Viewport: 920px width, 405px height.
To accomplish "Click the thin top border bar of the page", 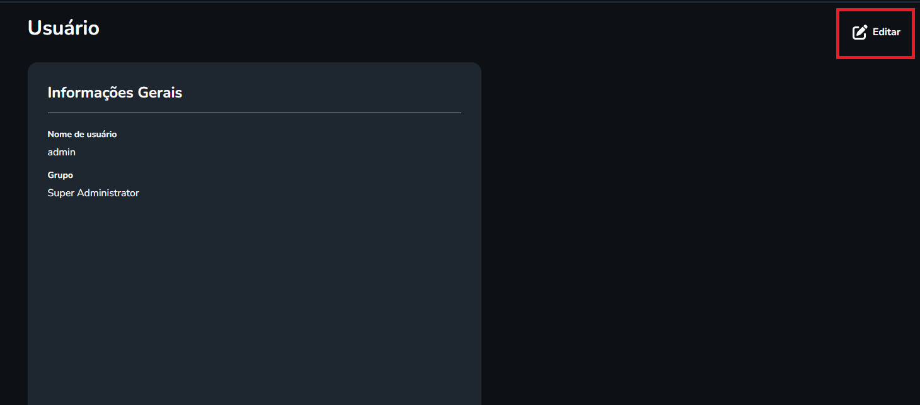I will (460, 2).
